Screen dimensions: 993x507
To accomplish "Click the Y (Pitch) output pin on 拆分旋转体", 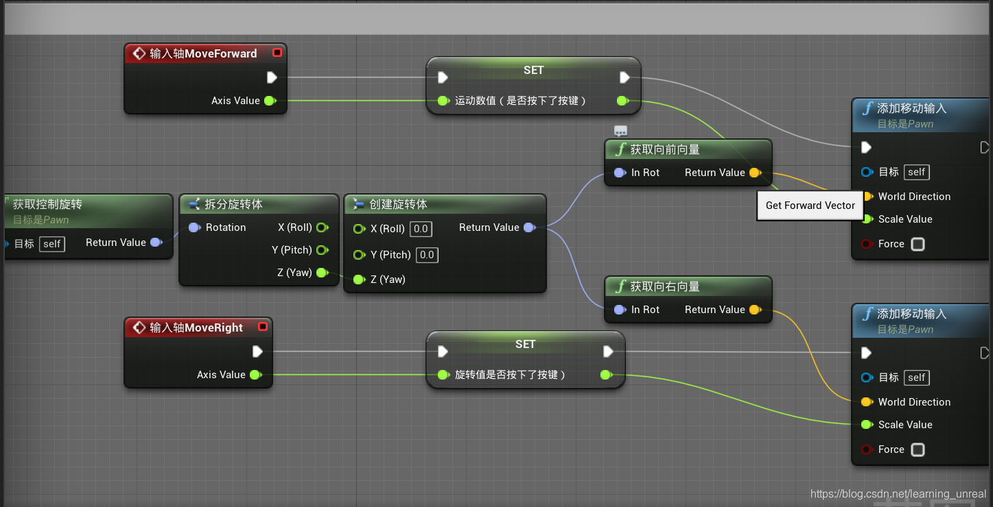I will click(322, 250).
